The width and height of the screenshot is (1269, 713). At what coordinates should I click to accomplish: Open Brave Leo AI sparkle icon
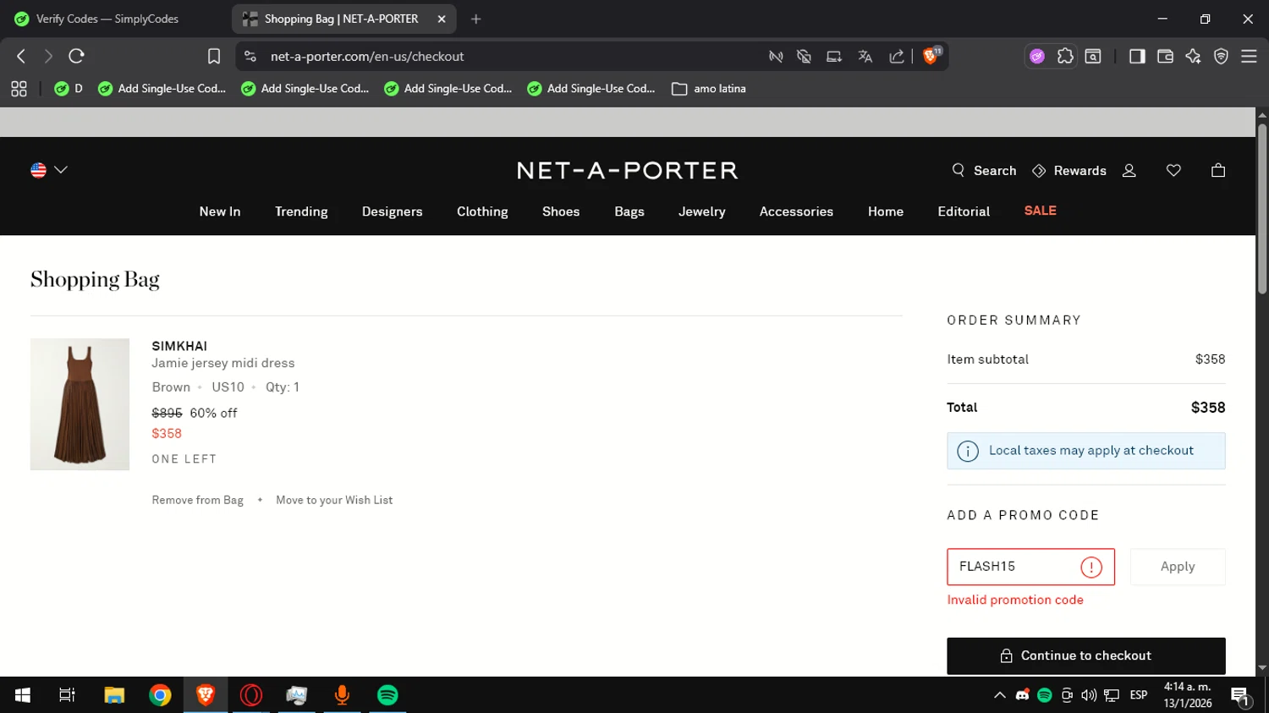[1193, 56]
